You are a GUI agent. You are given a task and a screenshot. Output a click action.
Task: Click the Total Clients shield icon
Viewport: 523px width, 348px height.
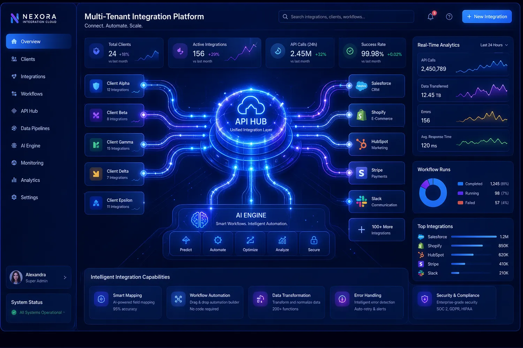coord(97,51)
